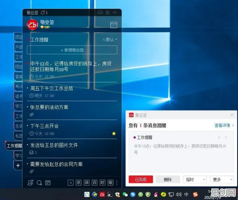Click the 时 shortcut icon
Viewport: 238px width, 200px height.
pyautogui.click(x=103, y=183)
